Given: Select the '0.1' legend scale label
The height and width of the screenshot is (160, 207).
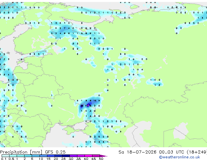Looking at the screenshot, I should [x=4, y=159].
